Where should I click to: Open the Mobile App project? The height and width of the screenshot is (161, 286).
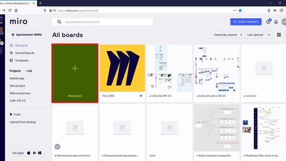click(x=17, y=78)
